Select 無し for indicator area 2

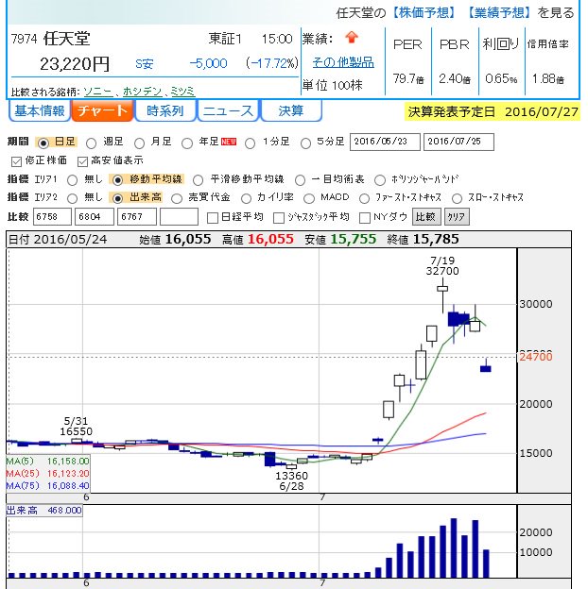pyautogui.click(x=72, y=198)
